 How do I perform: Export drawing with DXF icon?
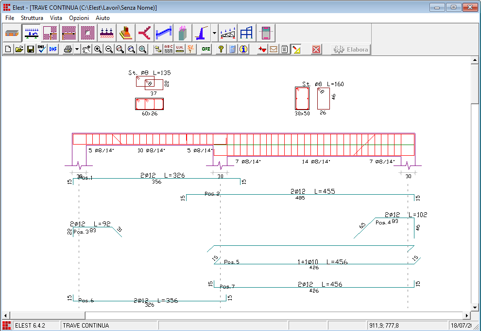(53, 49)
